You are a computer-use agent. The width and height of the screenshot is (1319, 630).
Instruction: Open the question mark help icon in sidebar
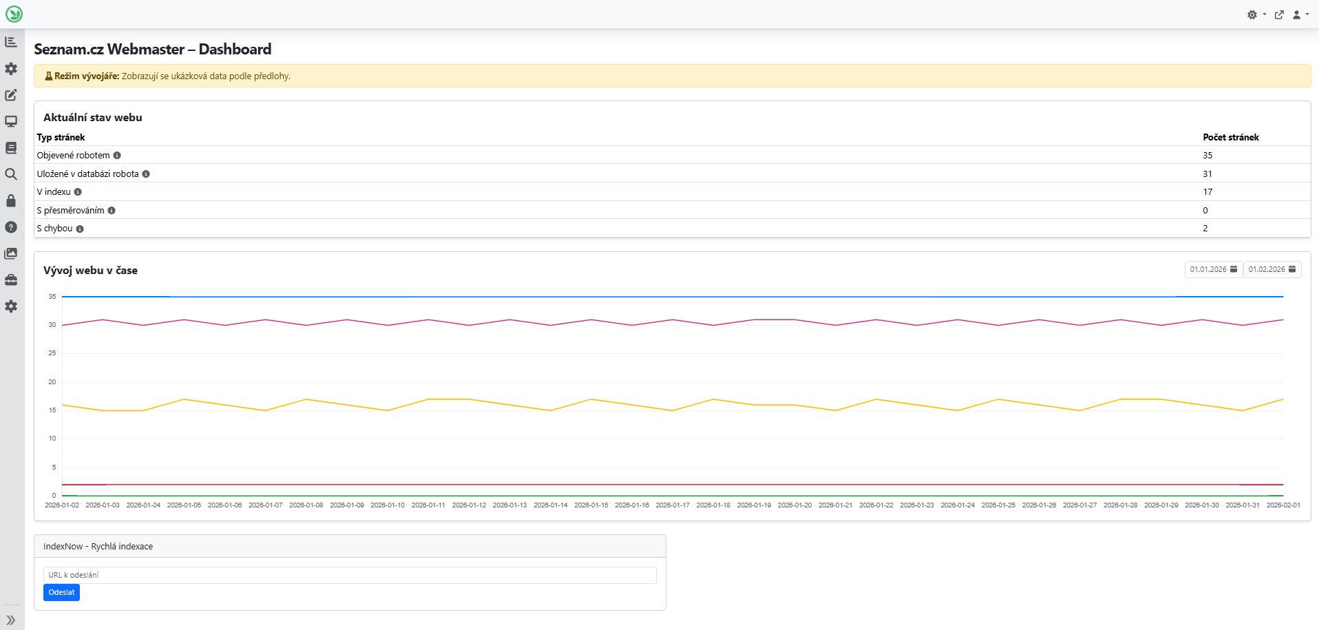pos(11,227)
